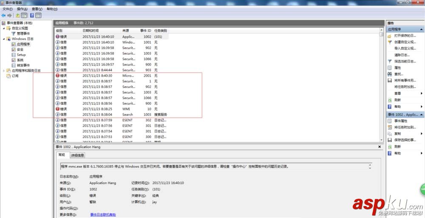The height and width of the screenshot is (218, 425).
Task: Sort by the 任务类别 column header
Action: (x=161, y=31)
